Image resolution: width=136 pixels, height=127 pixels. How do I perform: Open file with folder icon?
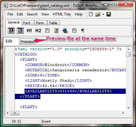(98, 14)
